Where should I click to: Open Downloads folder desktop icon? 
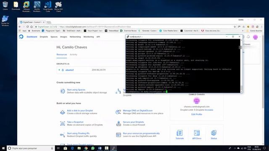(16, 5)
